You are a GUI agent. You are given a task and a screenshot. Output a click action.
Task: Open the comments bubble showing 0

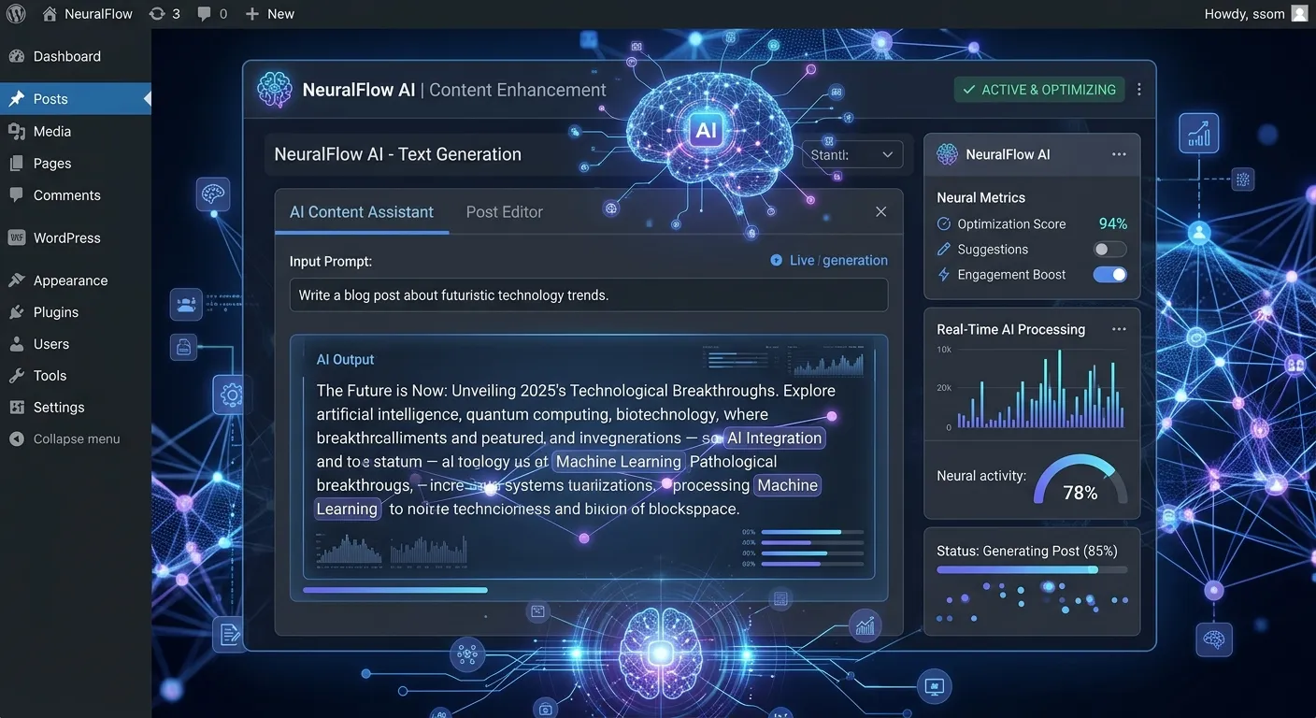[x=212, y=14]
